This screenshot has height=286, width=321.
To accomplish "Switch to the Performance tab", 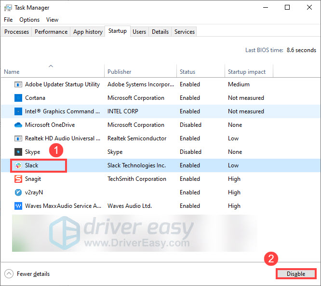I will tap(51, 32).
